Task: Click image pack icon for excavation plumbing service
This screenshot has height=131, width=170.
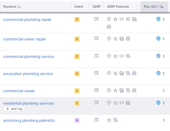Action: [x=122, y=73]
